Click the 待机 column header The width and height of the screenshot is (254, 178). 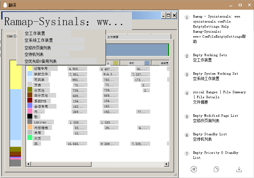point(136,63)
